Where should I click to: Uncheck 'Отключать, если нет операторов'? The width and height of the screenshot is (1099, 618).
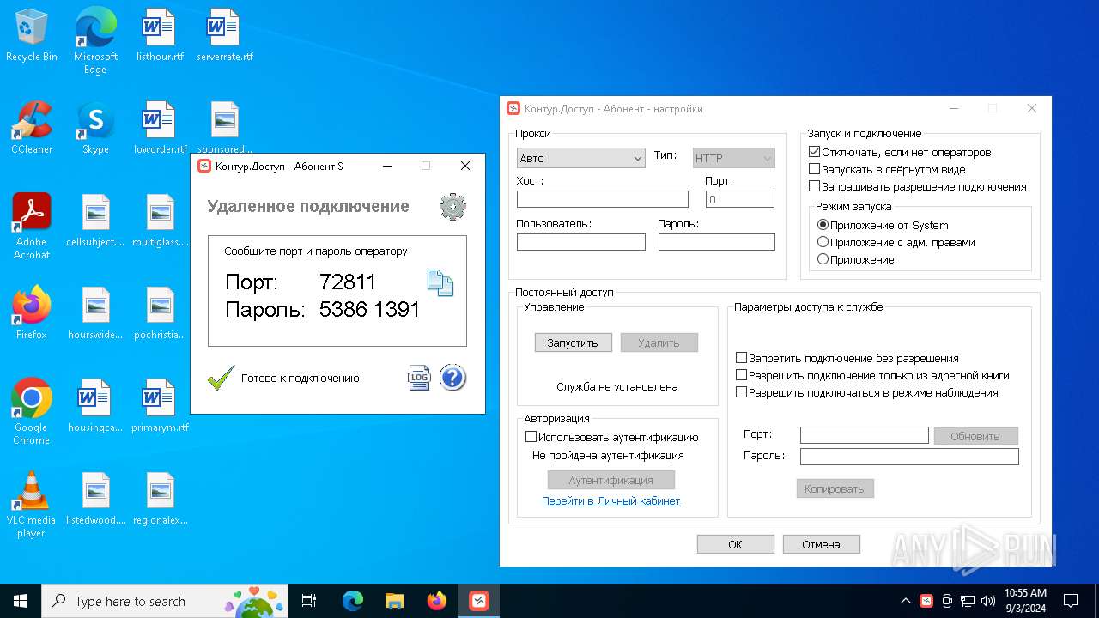815,152
